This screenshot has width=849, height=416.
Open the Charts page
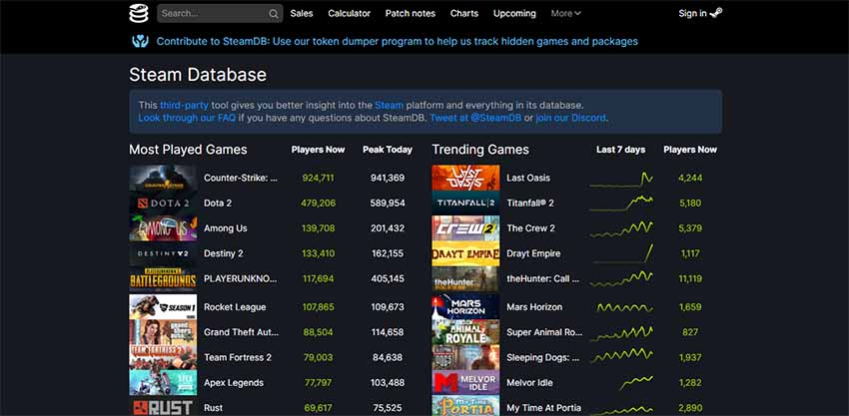coord(464,14)
